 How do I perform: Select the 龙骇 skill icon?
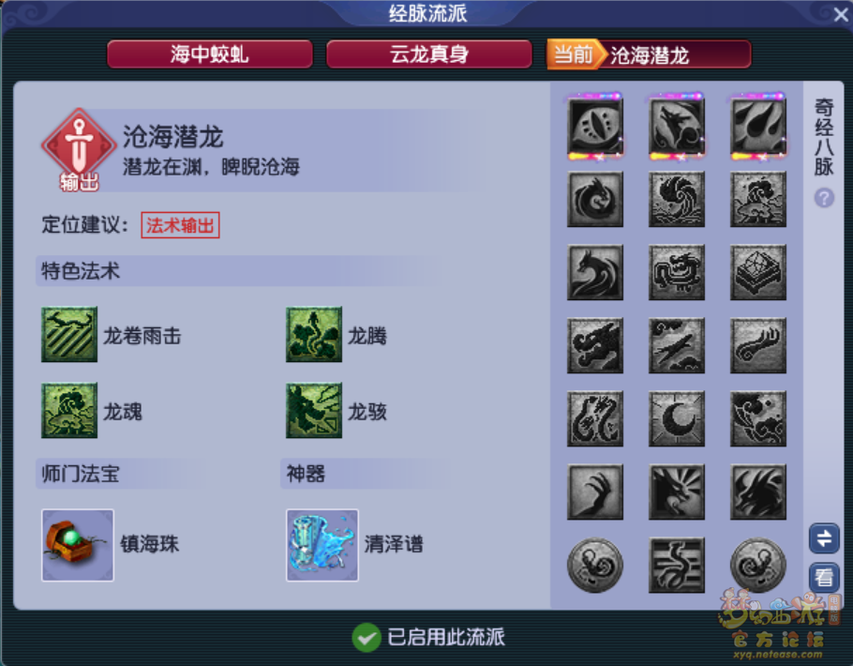(x=314, y=410)
